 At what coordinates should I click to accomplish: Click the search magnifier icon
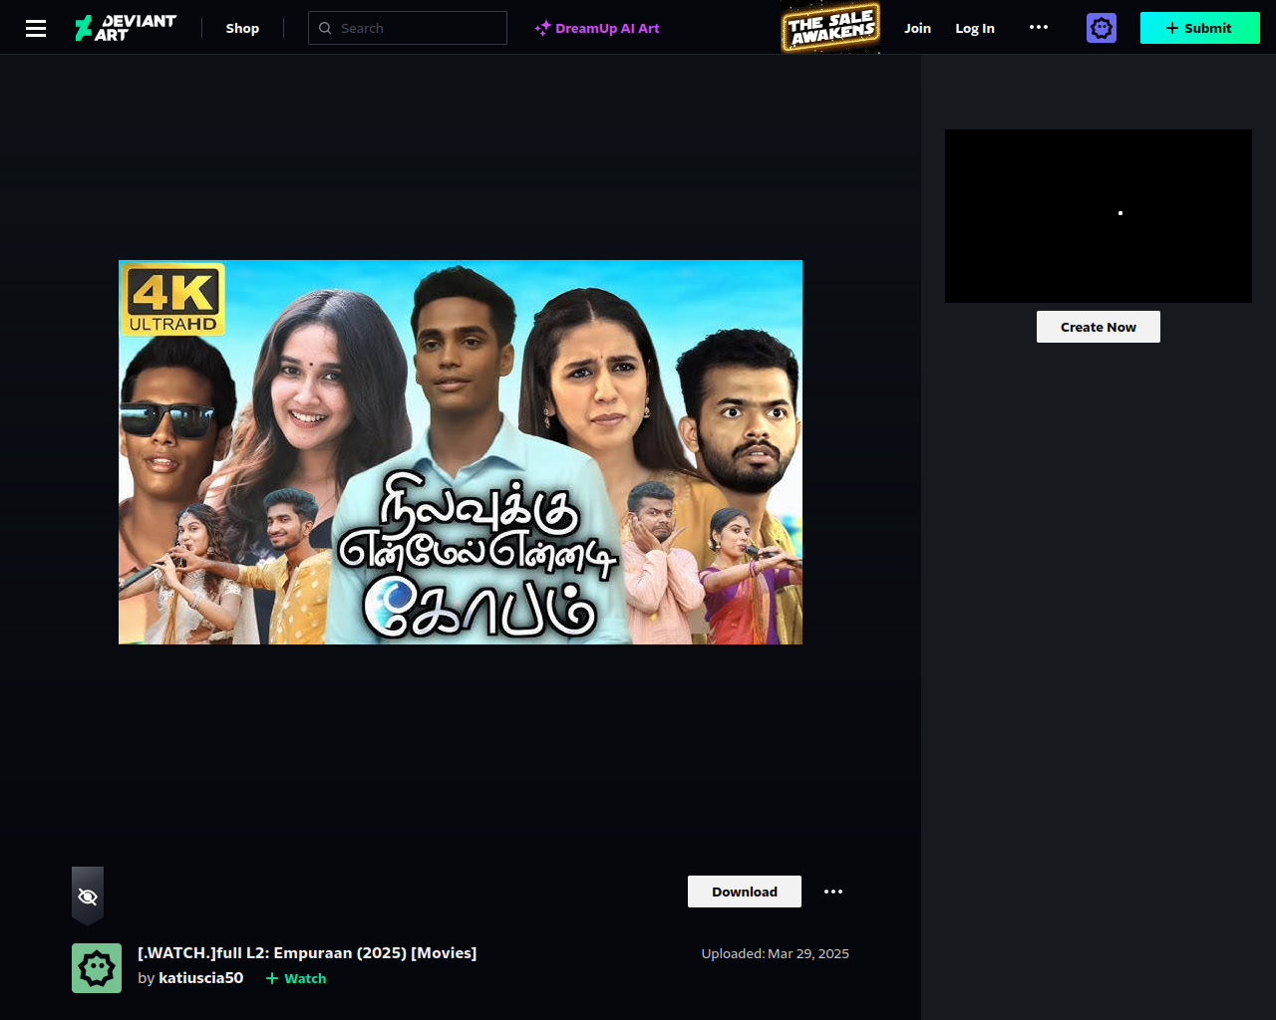pyautogui.click(x=325, y=28)
